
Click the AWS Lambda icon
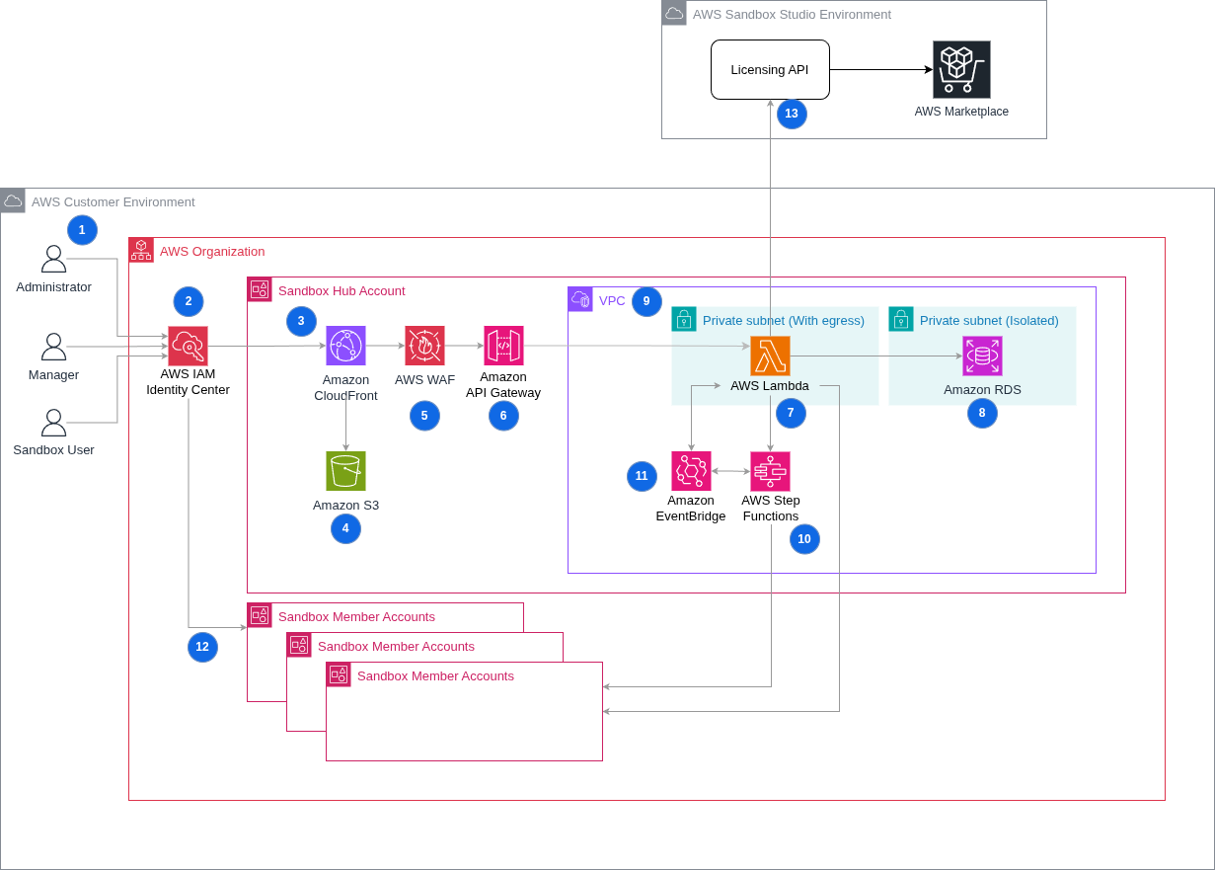pyautogui.click(x=770, y=356)
